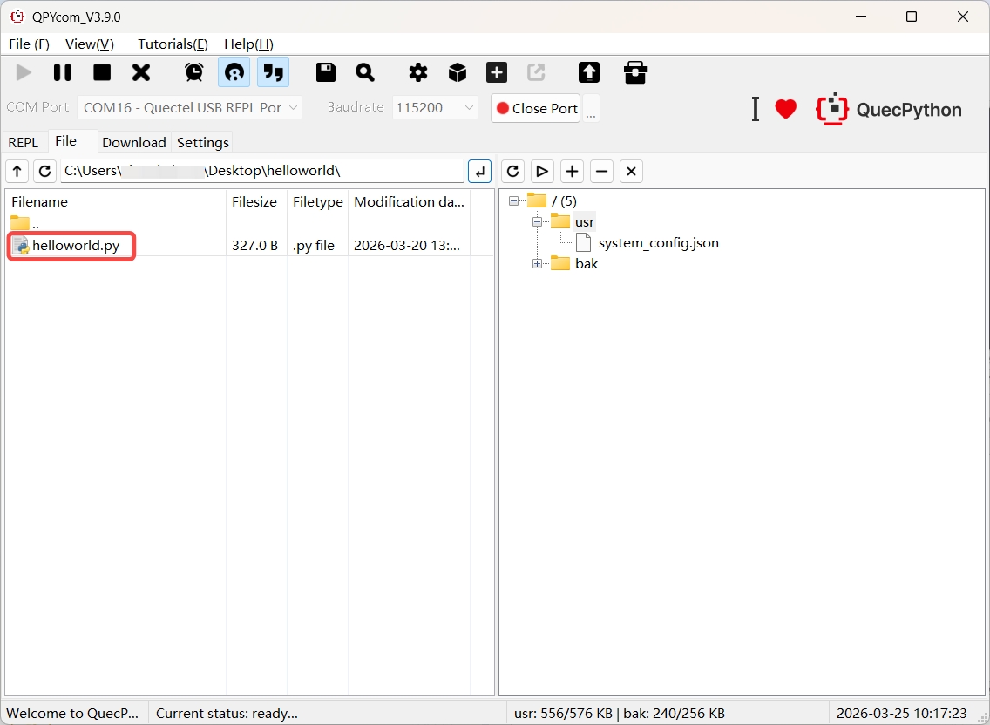
Task: Select helloworld.py in the local file list
Action: 75,246
